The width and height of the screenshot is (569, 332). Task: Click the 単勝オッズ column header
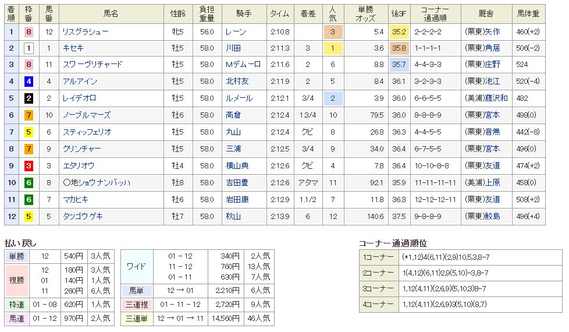(365, 14)
